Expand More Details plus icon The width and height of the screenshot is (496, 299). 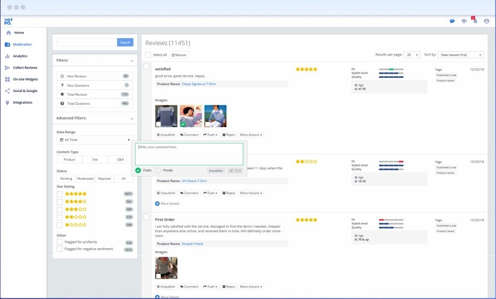coord(157,203)
